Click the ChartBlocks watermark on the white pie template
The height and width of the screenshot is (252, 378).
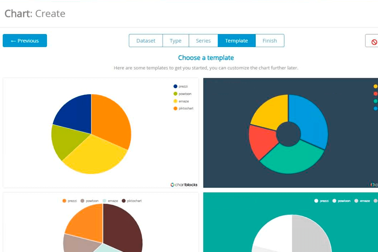pyautogui.click(x=183, y=184)
